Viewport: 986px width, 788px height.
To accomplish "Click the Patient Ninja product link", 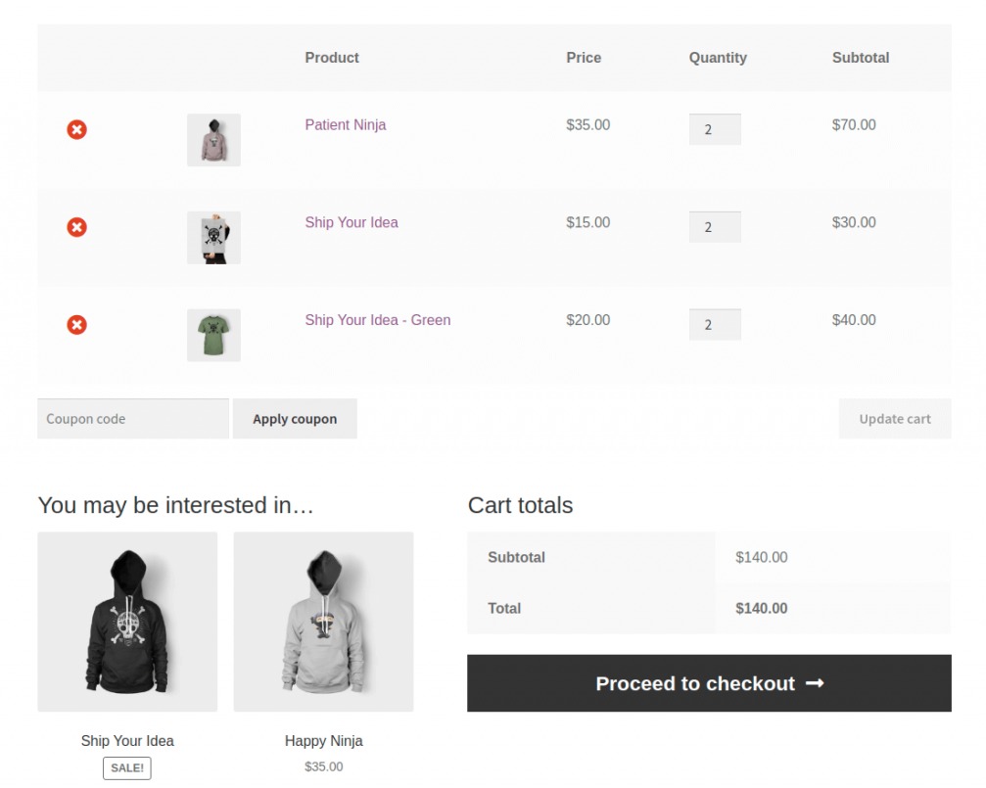I will [x=346, y=125].
